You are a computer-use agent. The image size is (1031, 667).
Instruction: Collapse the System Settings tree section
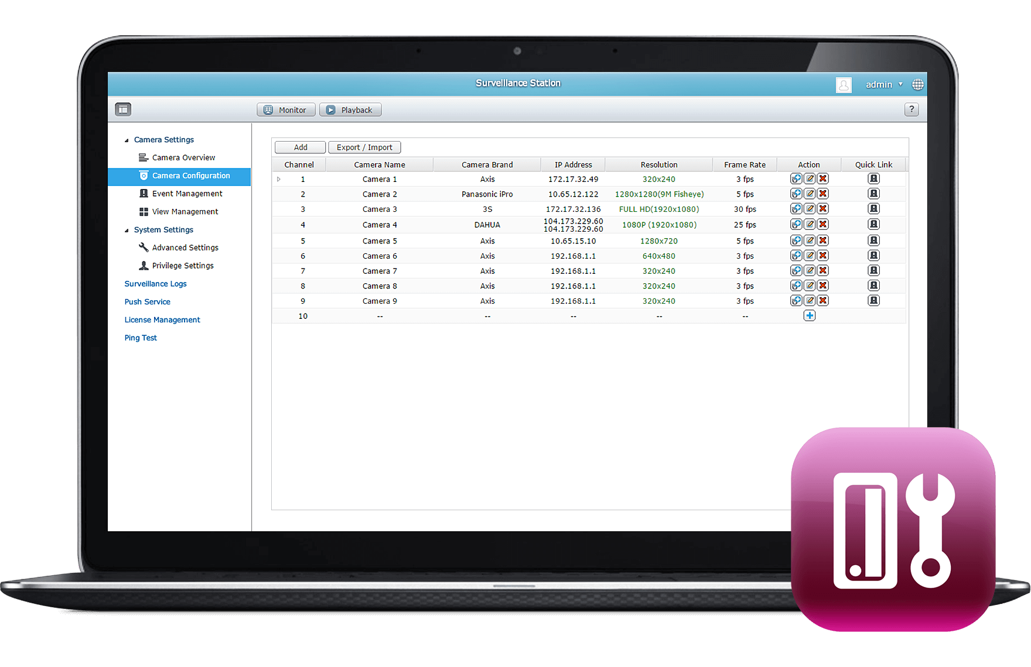pos(127,231)
